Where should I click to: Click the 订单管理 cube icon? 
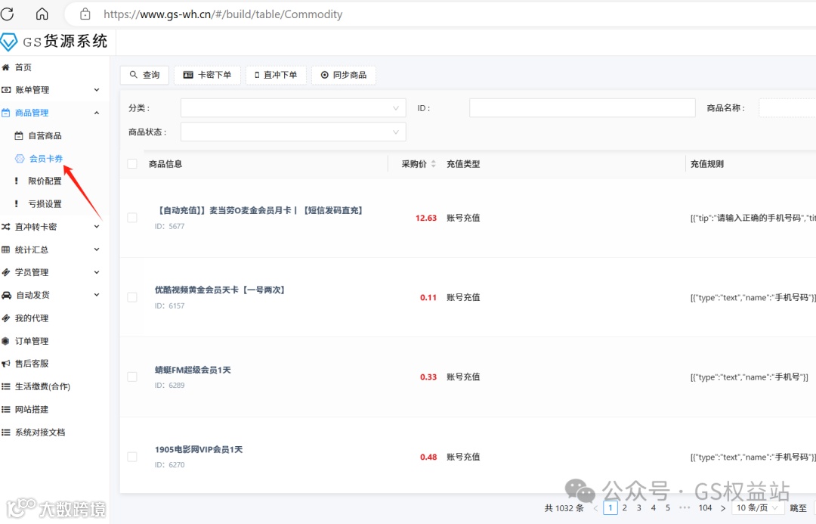pos(6,341)
